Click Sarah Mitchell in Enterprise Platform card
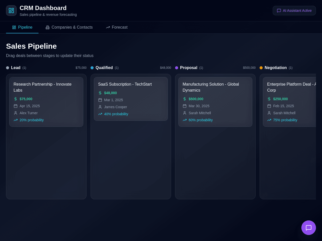 284,113
